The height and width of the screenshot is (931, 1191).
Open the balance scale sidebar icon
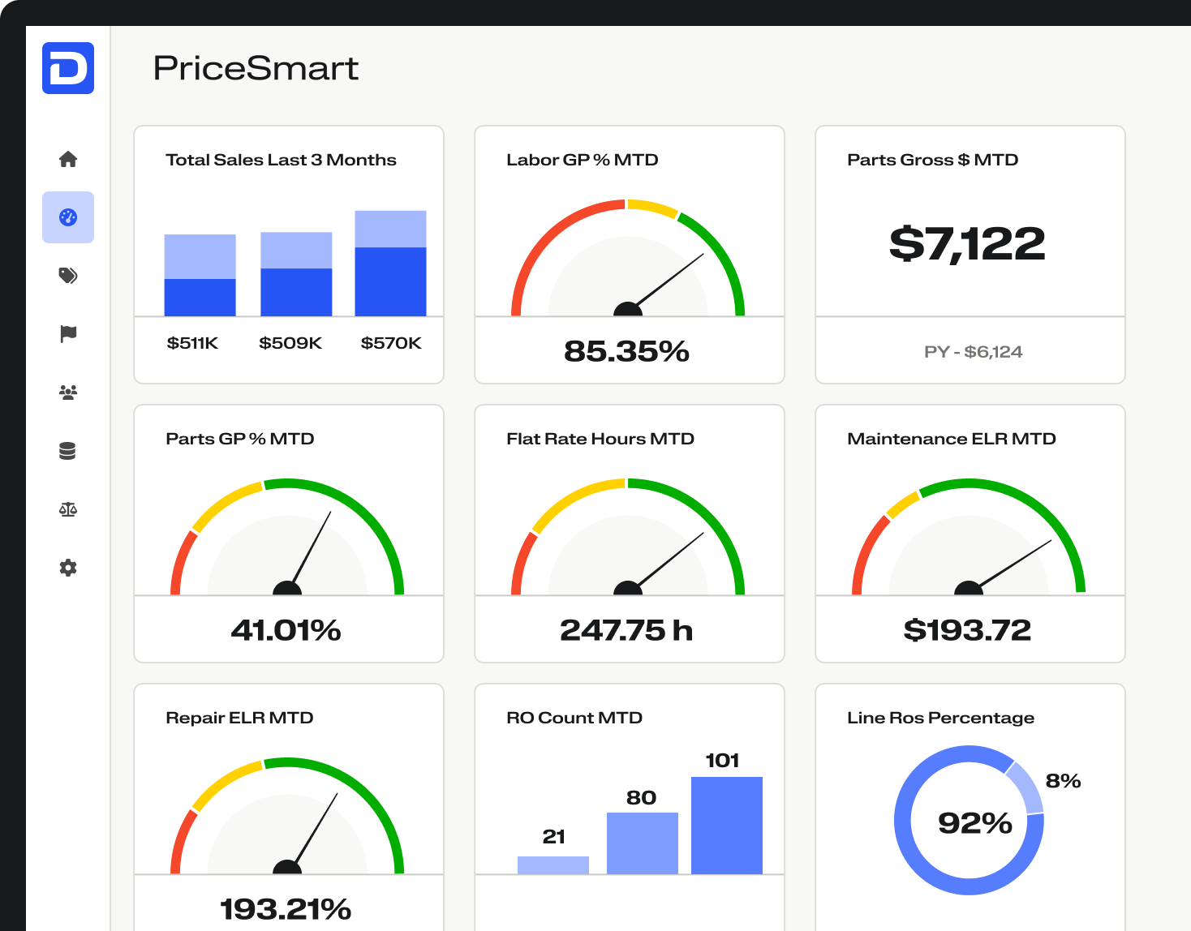pyautogui.click(x=68, y=509)
